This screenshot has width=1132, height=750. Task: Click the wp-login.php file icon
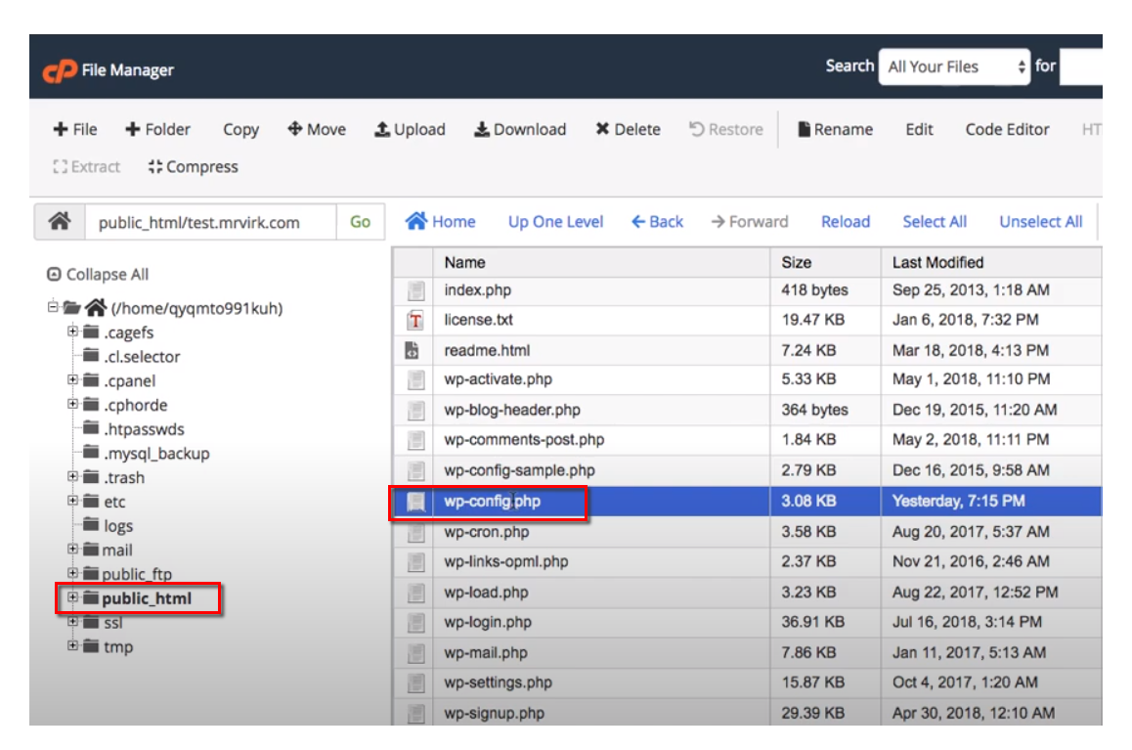point(415,622)
